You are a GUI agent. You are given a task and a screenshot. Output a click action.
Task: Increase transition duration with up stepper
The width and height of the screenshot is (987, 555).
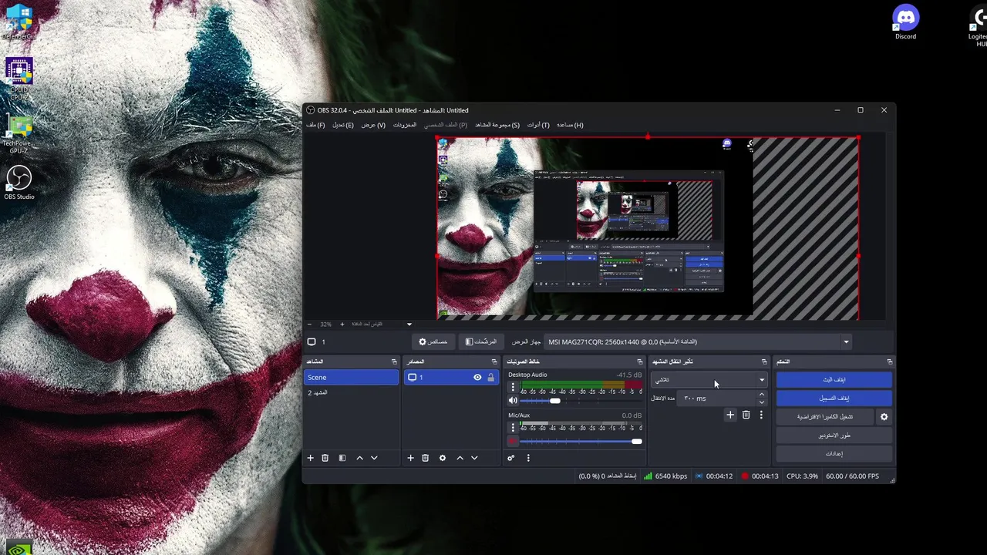coord(762,395)
